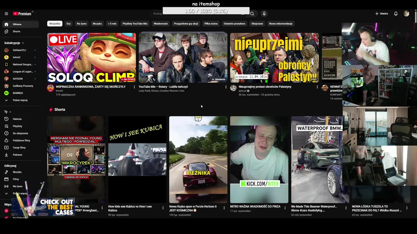The image size is (417, 234).
Task: Open National Geographic subscription channel
Action: tap(21, 64)
